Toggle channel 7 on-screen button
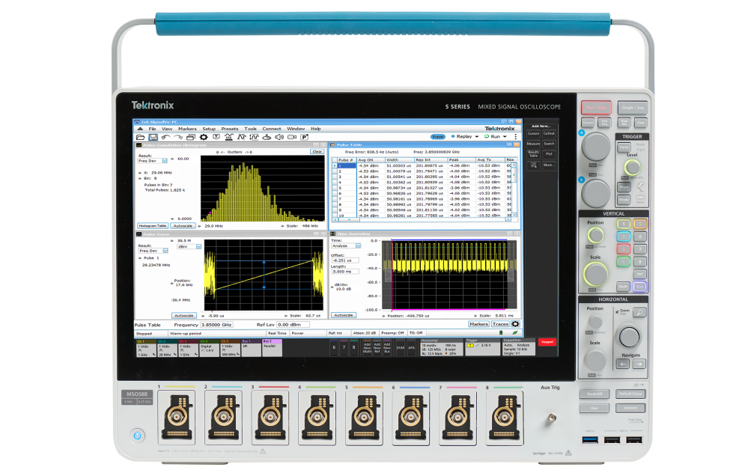The height and width of the screenshot is (473, 739). click(x=344, y=348)
